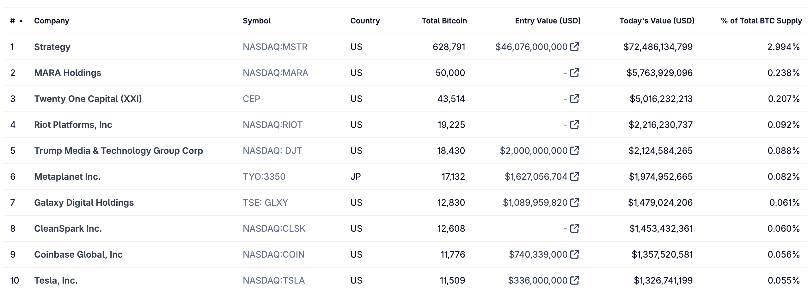Open MARA Holdings' external source link

point(575,72)
